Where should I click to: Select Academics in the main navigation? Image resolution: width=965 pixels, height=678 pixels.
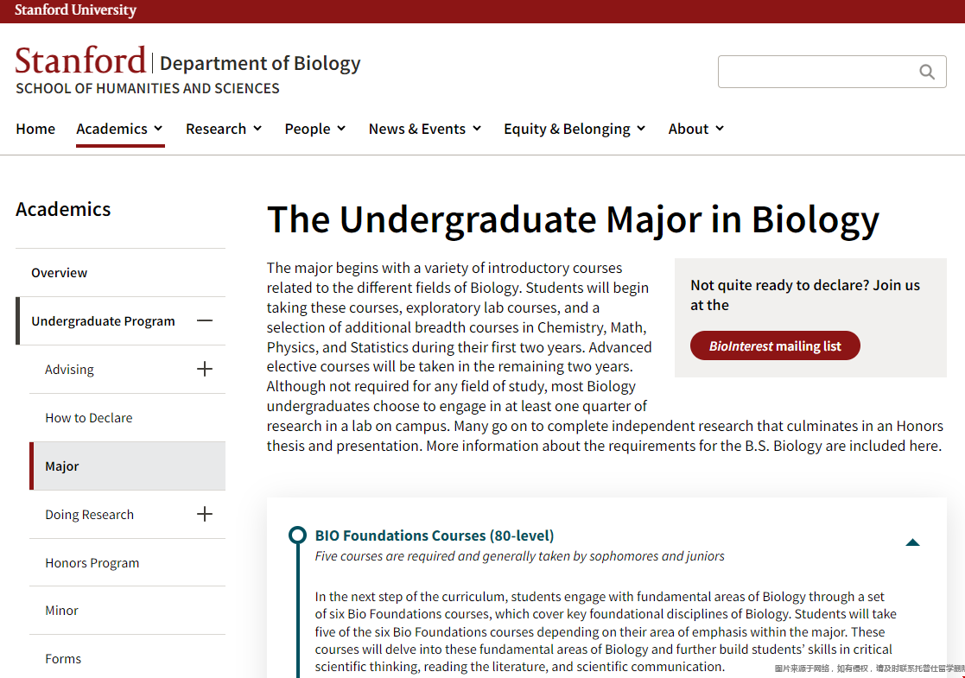(x=112, y=129)
